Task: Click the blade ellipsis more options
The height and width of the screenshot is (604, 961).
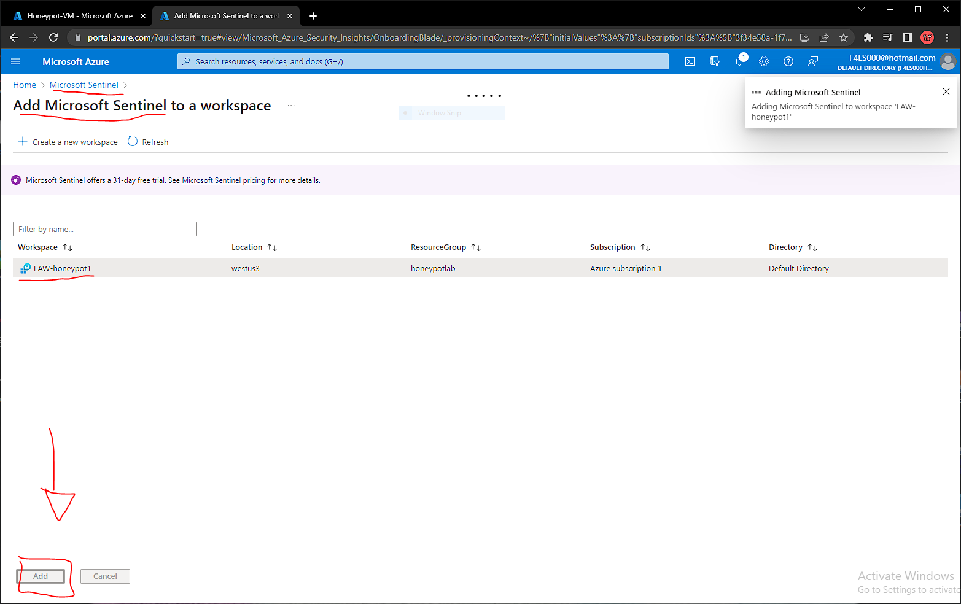Action: tap(291, 106)
